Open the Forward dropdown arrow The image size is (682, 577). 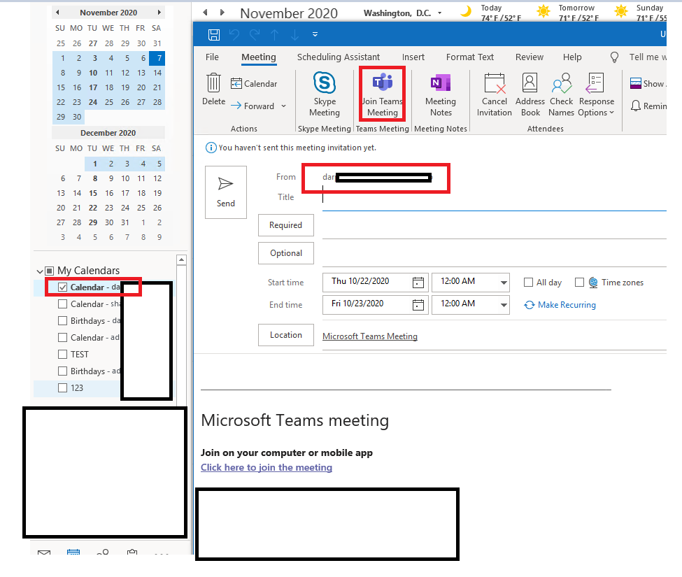click(283, 106)
